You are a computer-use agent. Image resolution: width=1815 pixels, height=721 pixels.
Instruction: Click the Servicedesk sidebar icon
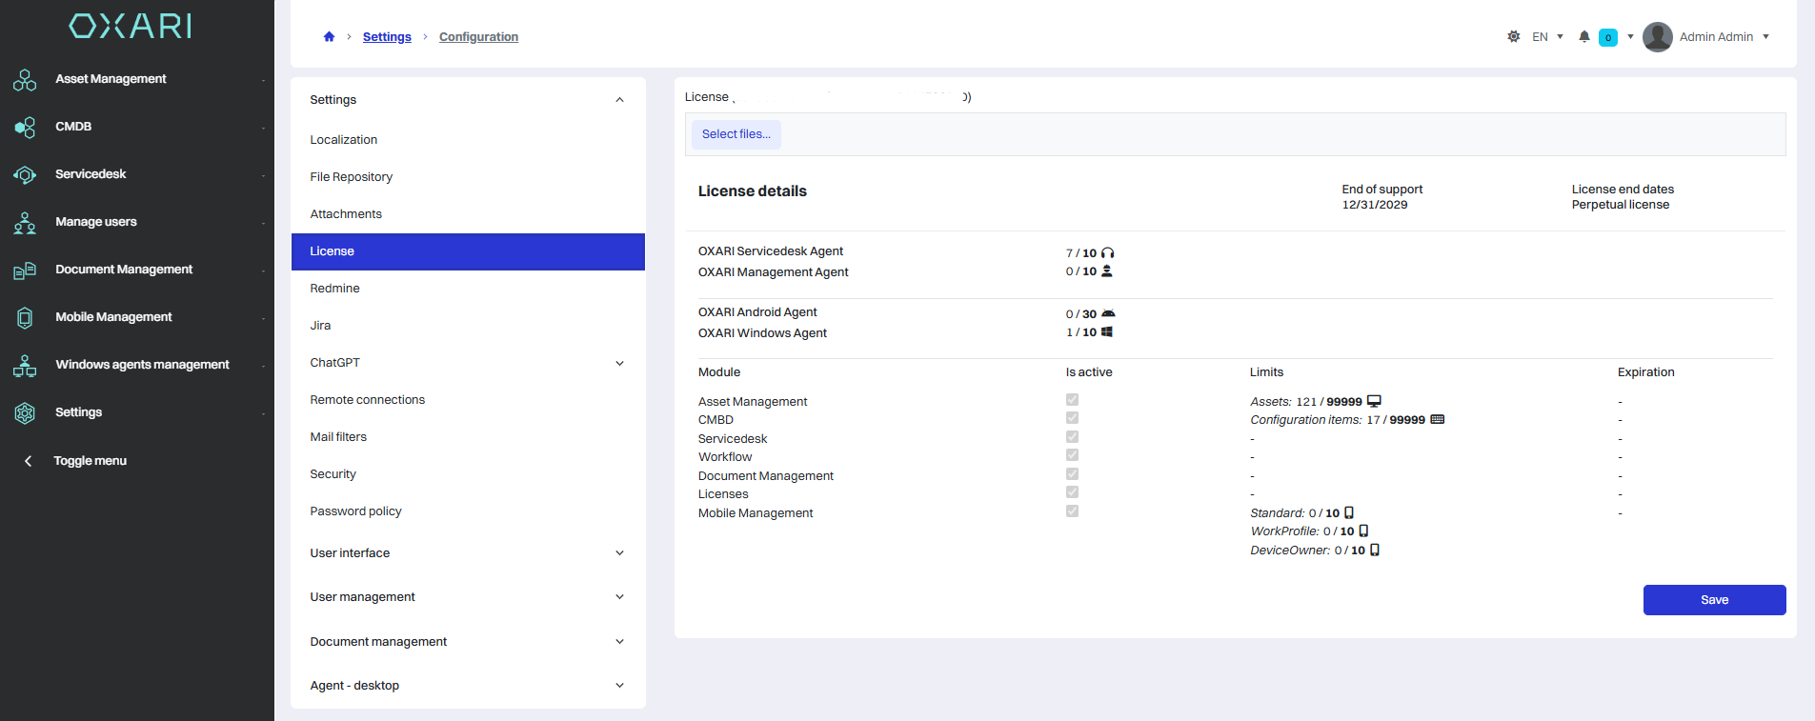tap(25, 175)
